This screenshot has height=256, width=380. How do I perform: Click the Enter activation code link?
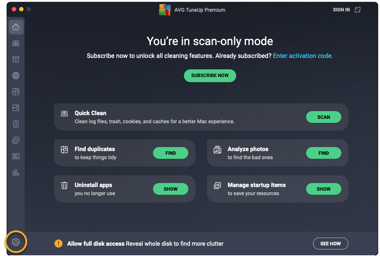coord(303,56)
